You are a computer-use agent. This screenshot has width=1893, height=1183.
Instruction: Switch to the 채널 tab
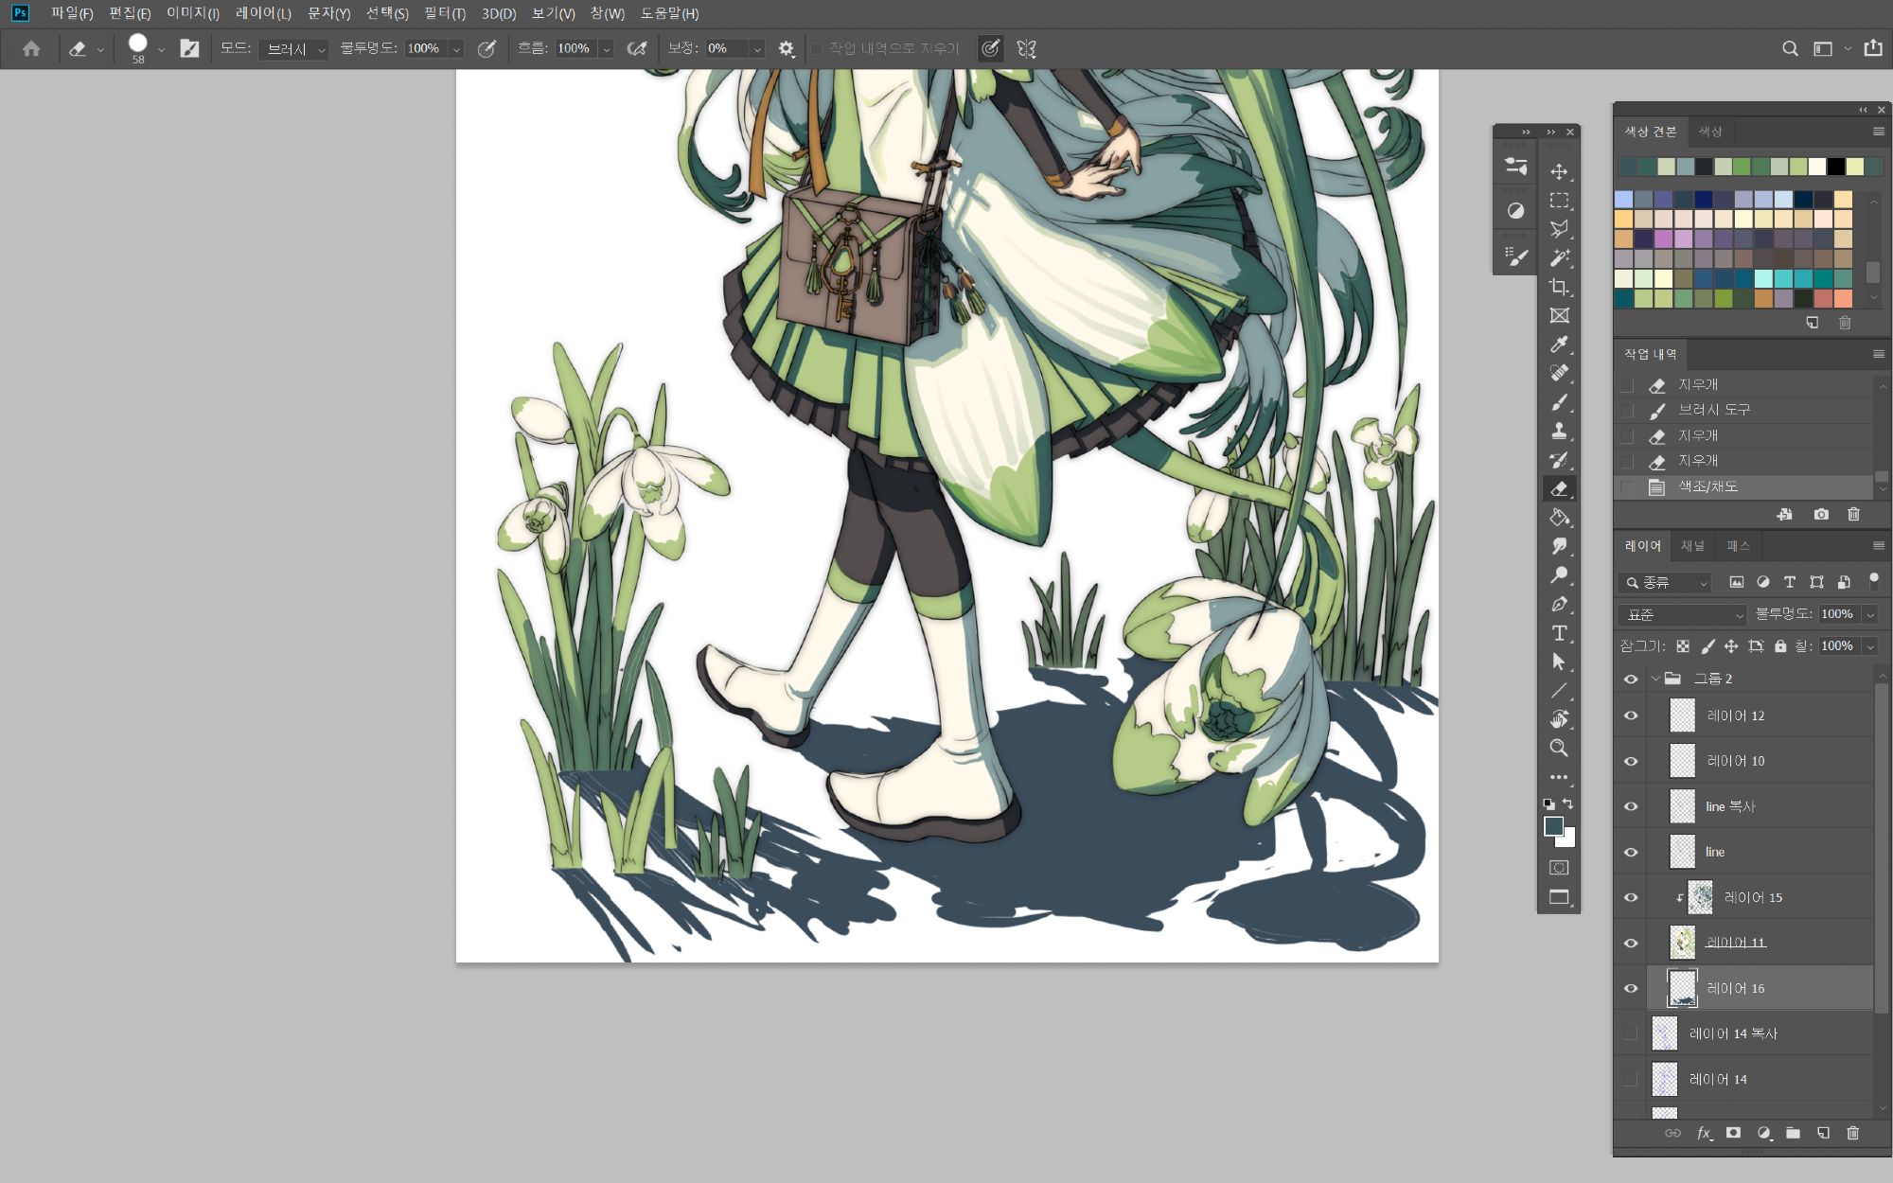[1692, 546]
